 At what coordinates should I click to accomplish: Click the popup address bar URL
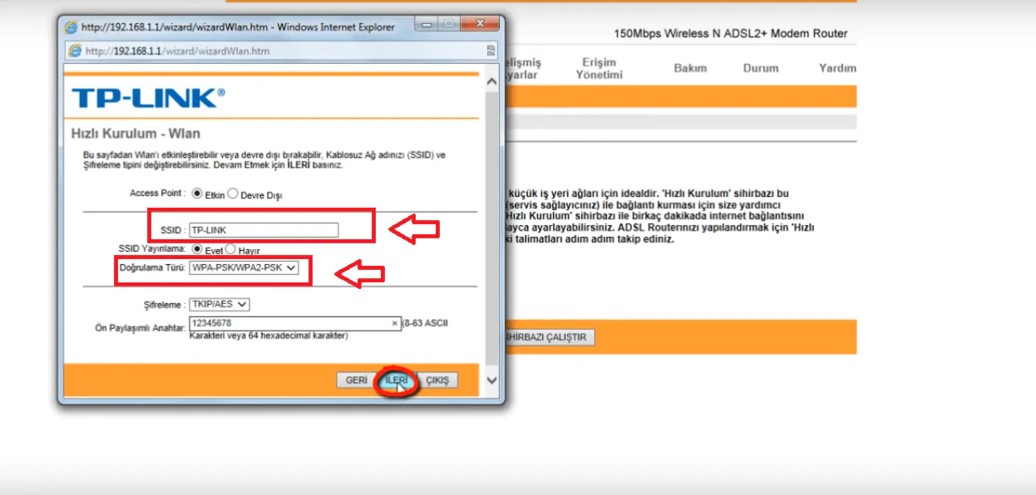(x=177, y=51)
